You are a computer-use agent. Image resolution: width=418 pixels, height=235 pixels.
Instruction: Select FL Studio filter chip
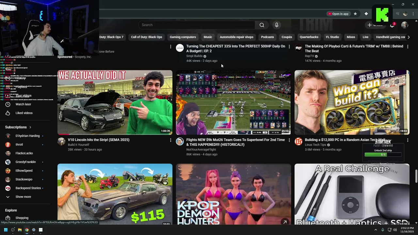click(332, 37)
